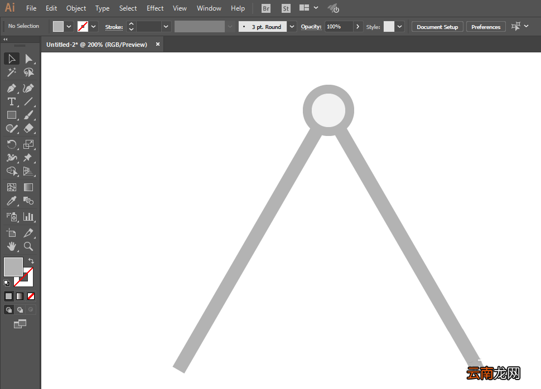Select the Eraser tool
Image resolution: width=541 pixels, height=389 pixels.
[28, 129]
